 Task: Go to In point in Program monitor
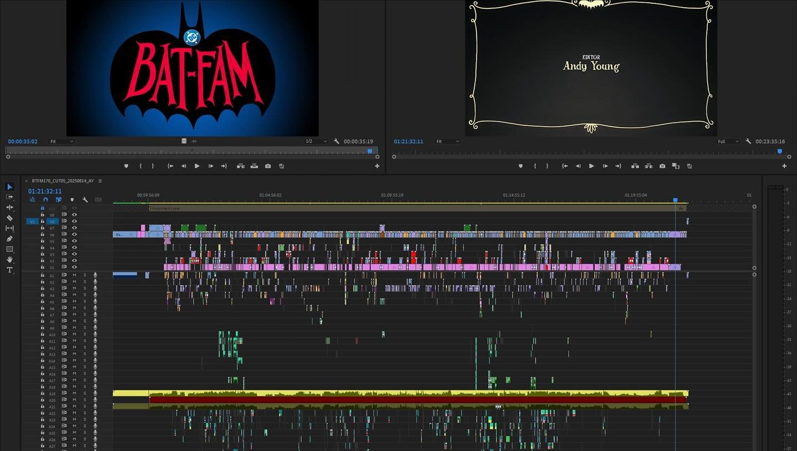pyautogui.click(x=565, y=166)
